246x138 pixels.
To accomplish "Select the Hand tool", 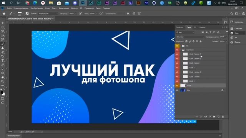I will pos(3,77).
